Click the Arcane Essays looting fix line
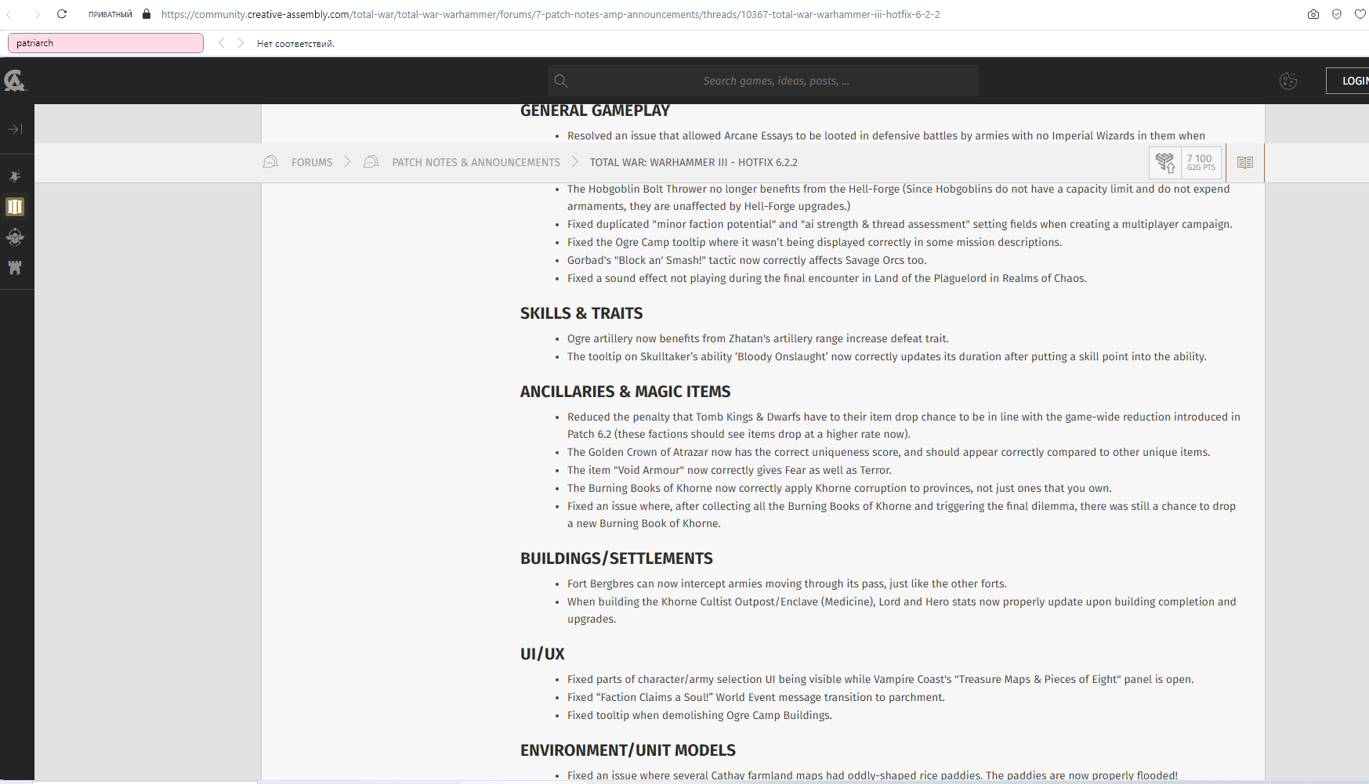Viewport: 1369px width, 784px height. pyautogui.click(x=886, y=135)
